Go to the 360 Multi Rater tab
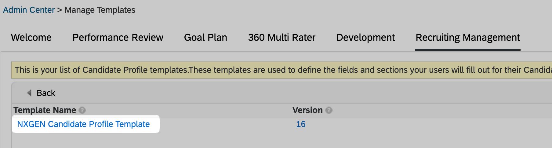Image resolution: width=552 pixels, height=148 pixels. pos(281,37)
